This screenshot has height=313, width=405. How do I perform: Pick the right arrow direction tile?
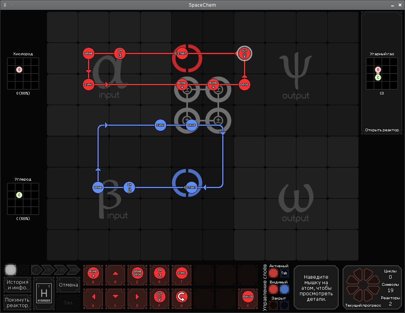click(x=137, y=298)
